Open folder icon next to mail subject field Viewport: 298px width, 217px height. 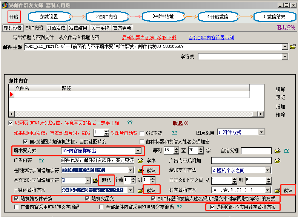[x=293, y=46]
